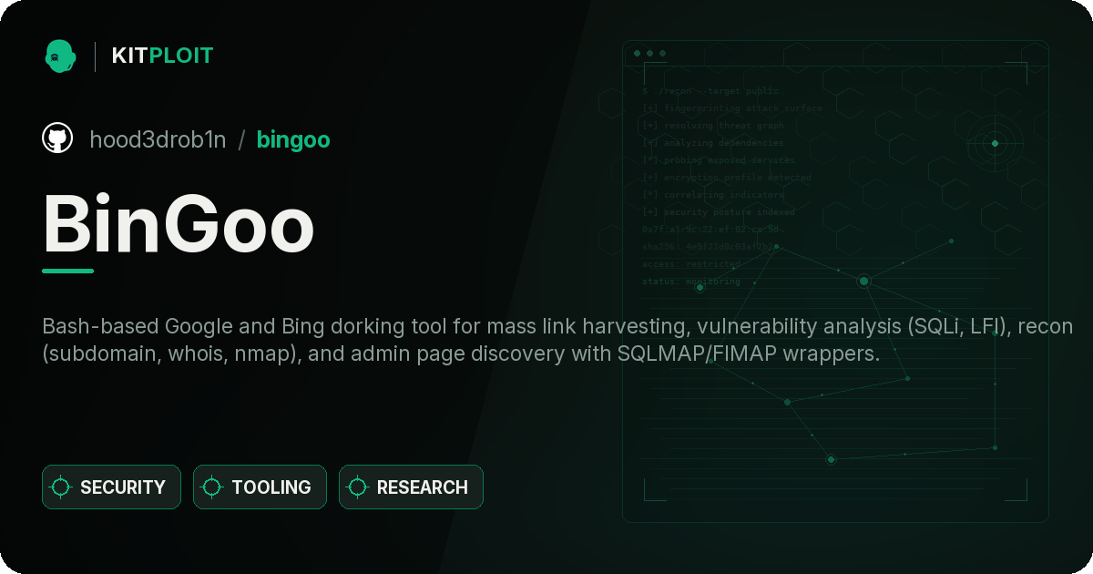Viewport: 1093px width, 574px height.
Task: Click the first window dot of mock terminal
Action: click(x=637, y=54)
